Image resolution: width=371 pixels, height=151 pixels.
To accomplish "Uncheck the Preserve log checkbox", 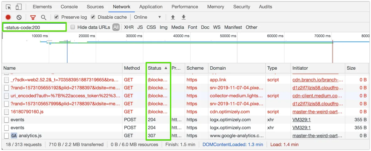I will click(x=56, y=17).
